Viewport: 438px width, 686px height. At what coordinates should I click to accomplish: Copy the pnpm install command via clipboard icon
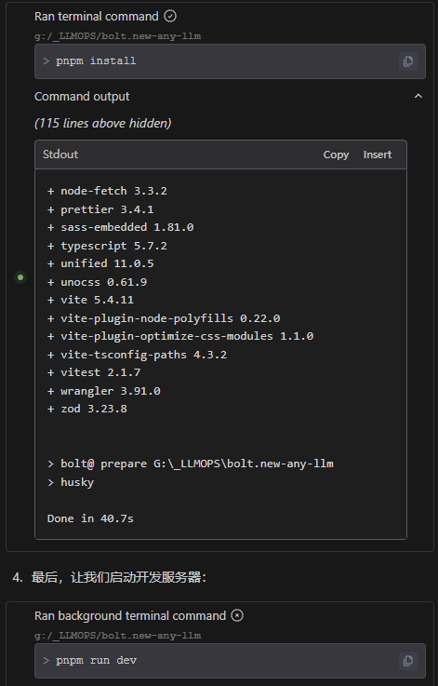408,61
